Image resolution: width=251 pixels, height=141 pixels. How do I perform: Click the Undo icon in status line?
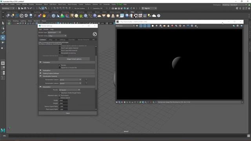tap(28, 8)
